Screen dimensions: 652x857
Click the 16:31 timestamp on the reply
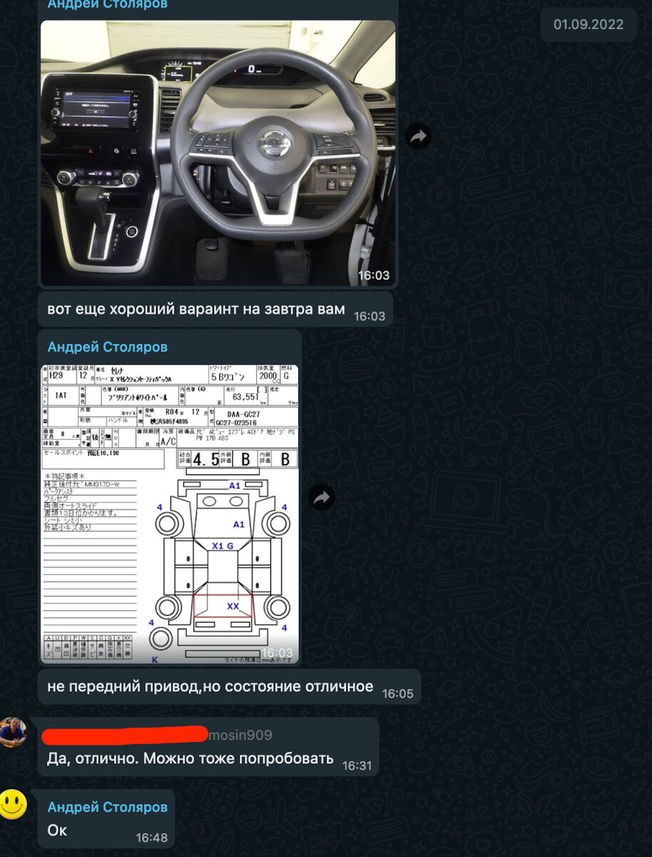click(x=357, y=766)
